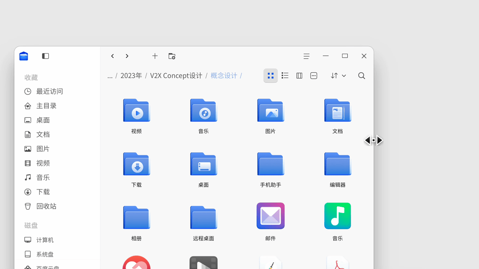Switch to list view
The width and height of the screenshot is (479, 269).
coord(285,76)
